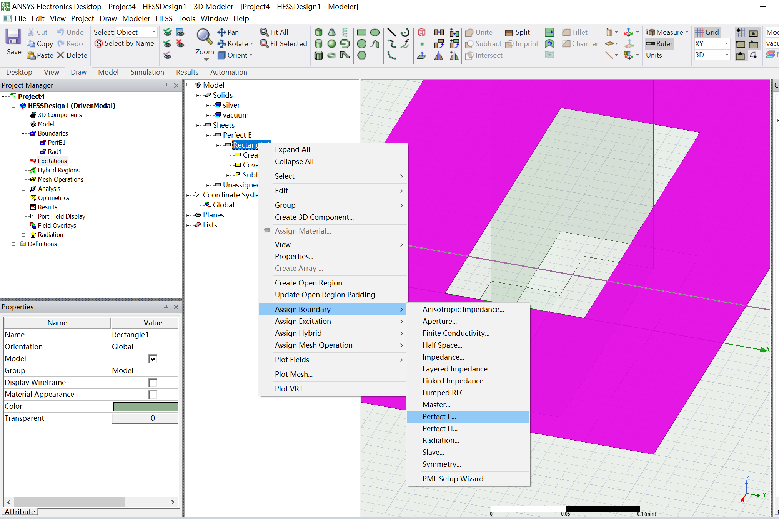Switch to the Simulation ribbon tab
The height and width of the screenshot is (519, 779).
(x=147, y=72)
